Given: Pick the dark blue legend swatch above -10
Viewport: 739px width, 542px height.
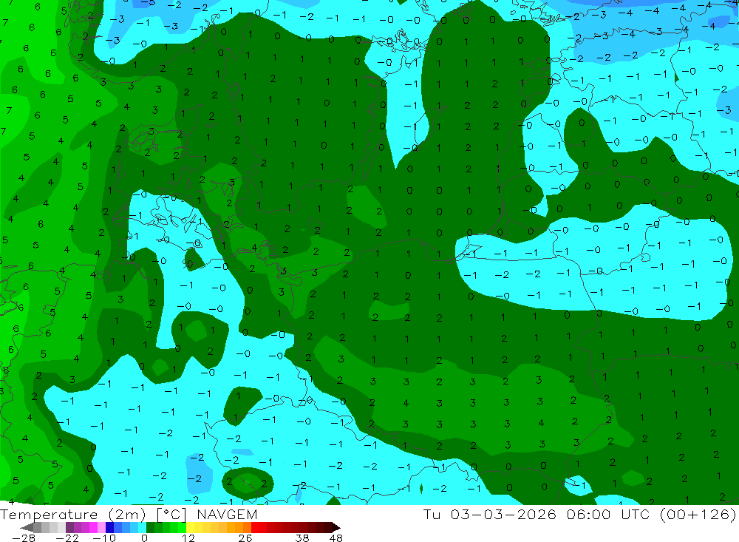Looking at the screenshot, I should (110, 527).
